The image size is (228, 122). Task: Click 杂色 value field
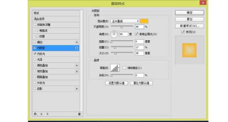(139, 75)
